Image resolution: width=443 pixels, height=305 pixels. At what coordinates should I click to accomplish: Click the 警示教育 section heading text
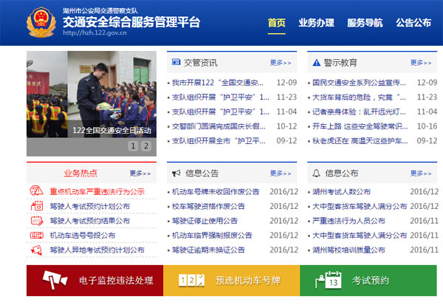(x=340, y=63)
